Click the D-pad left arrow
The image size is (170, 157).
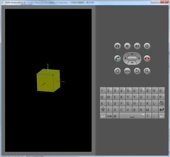click(125, 58)
